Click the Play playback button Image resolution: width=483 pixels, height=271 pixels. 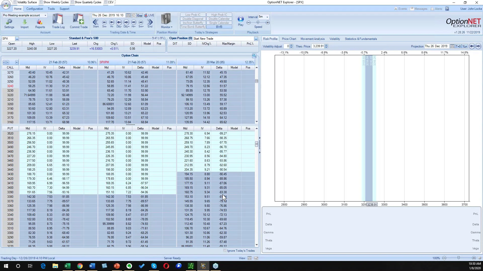tap(241, 21)
